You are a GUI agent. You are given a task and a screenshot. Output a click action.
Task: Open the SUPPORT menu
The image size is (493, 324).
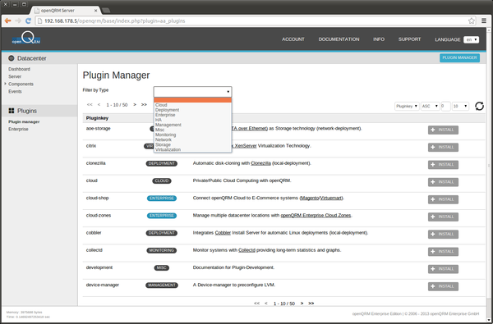(409, 39)
